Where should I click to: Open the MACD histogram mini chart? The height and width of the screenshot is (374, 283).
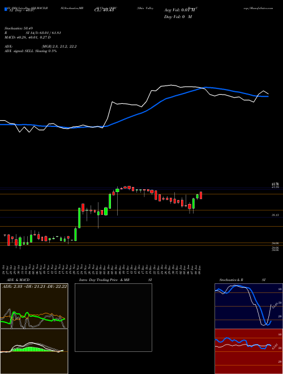pyautogui.click(x=34, y=351)
